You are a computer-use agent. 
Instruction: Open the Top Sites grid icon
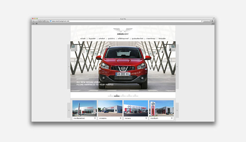click(36, 23)
